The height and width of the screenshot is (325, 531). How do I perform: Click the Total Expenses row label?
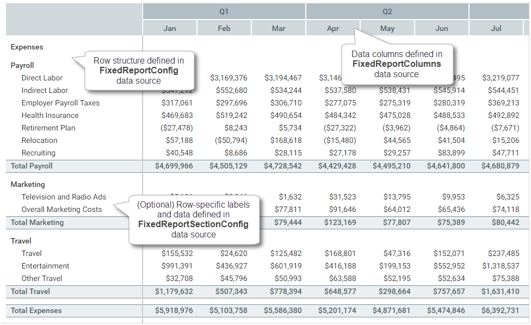pyautogui.click(x=36, y=310)
